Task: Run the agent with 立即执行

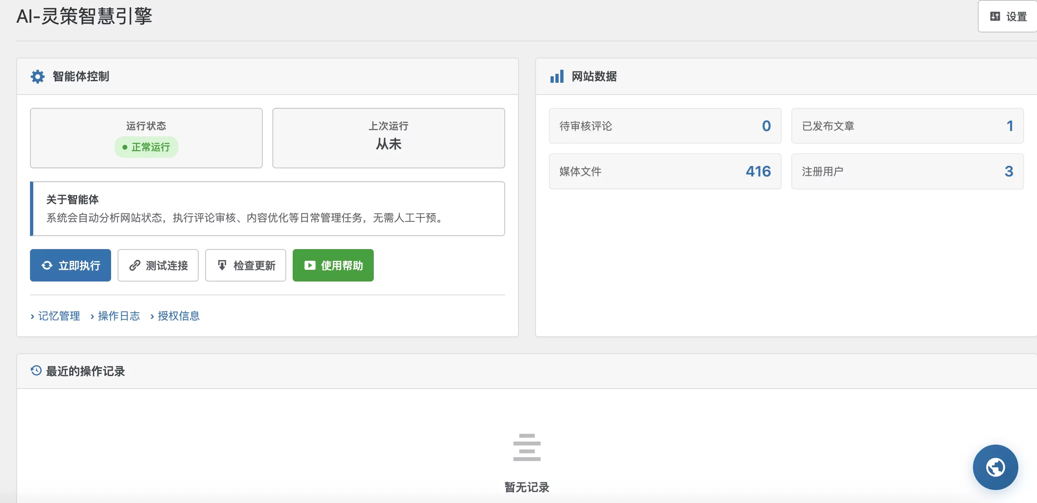Action: pyautogui.click(x=71, y=265)
